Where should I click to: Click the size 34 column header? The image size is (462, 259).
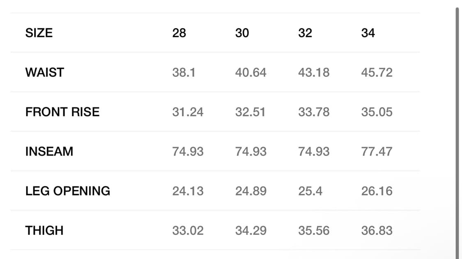[368, 33]
